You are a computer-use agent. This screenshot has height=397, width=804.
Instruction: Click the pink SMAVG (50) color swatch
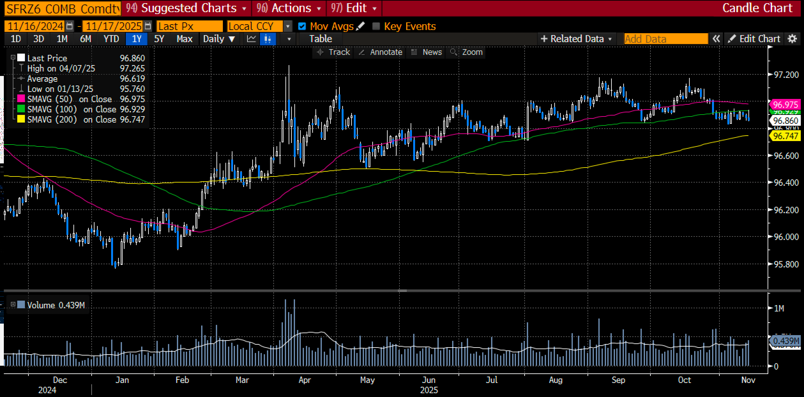[x=21, y=99]
